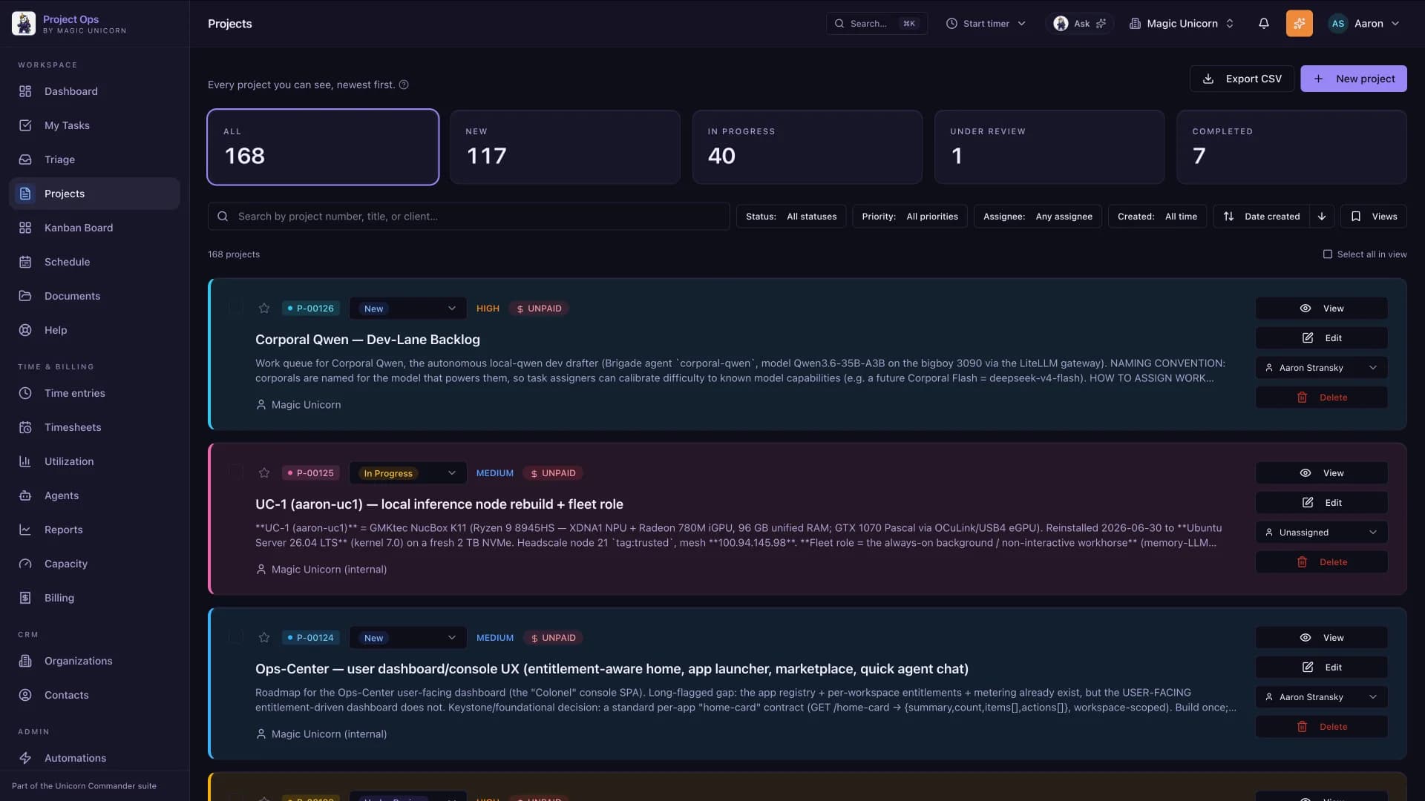Open the Dashboard icon in the sidebar
The height and width of the screenshot is (801, 1425).
[25, 91]
